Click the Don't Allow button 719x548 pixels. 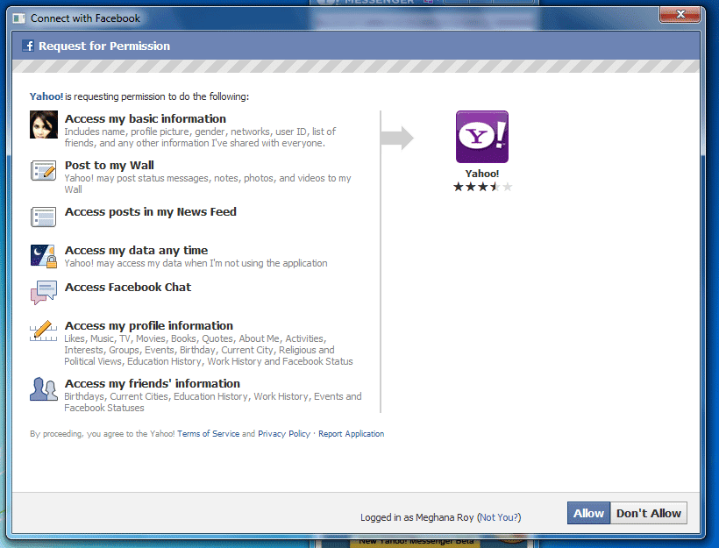tap(648, 513)
